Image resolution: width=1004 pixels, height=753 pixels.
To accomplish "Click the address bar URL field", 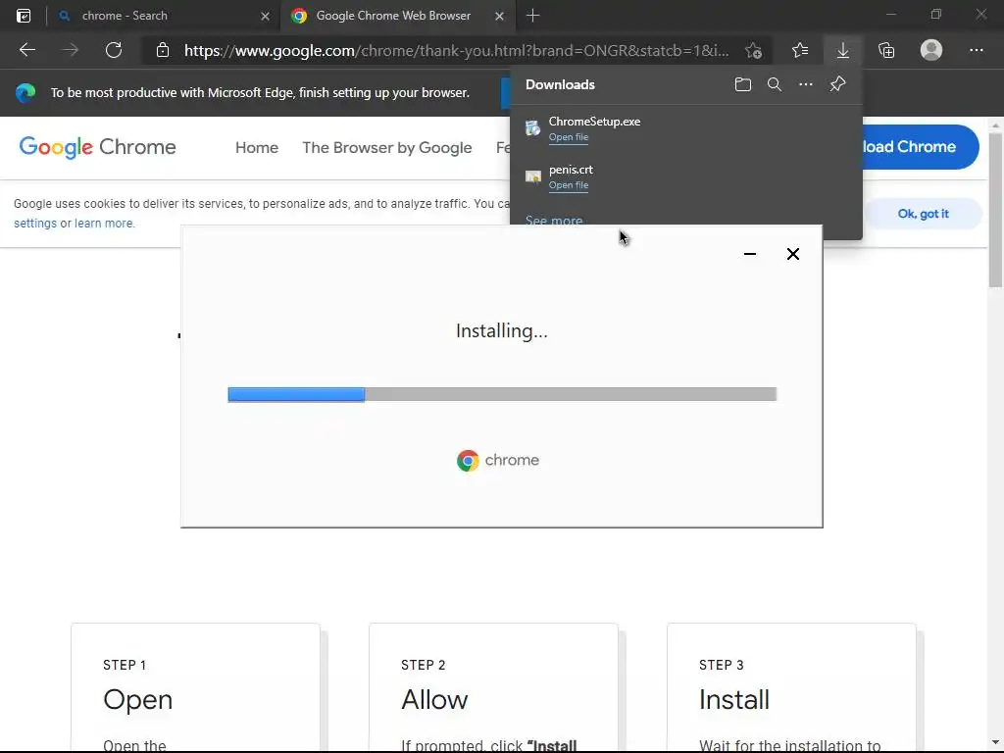I will click(x=456, y=51).
